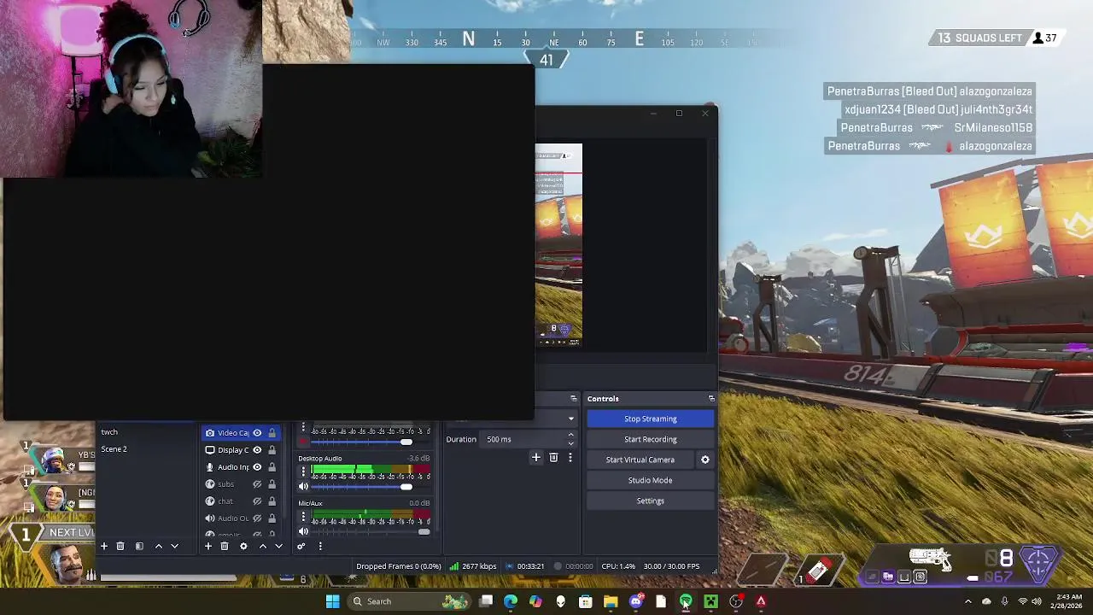
Task: Move source up in Sources panel
Action: click(x=262, y=546)
